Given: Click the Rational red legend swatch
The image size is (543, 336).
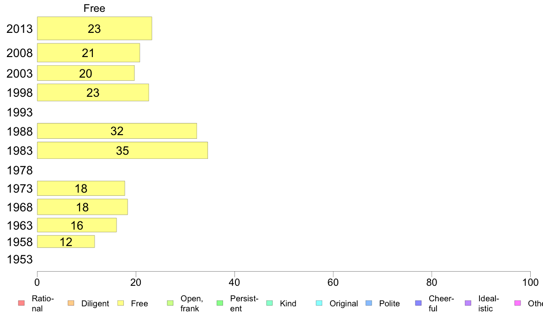Looking at the screenshot, I should 21,303.
